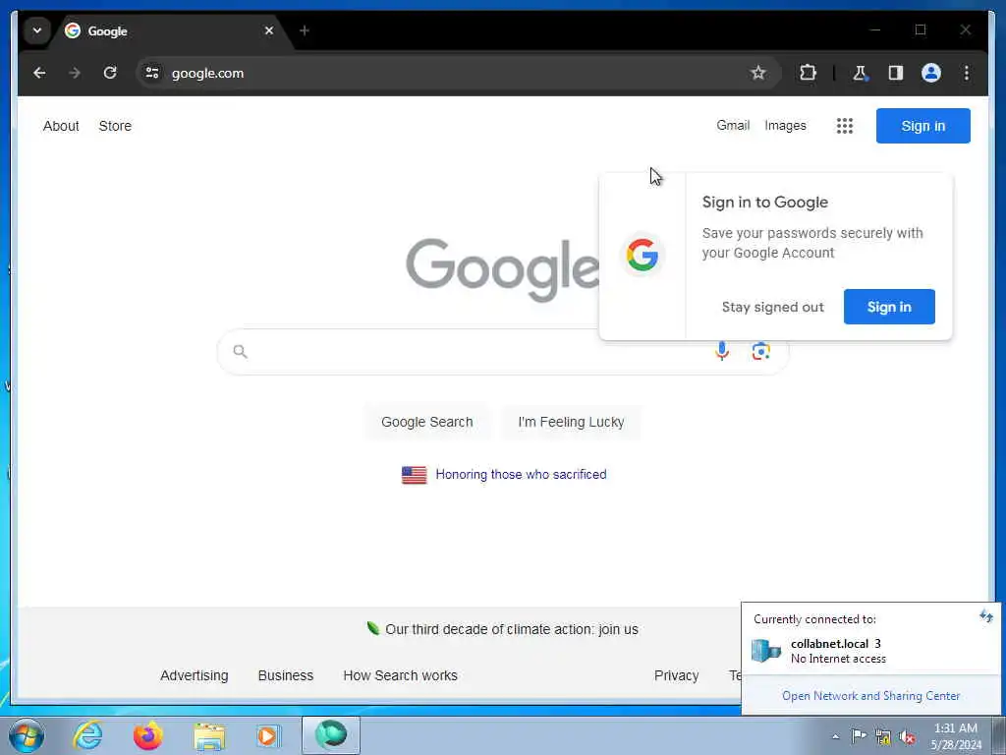Click the Google Search button
Viewport: 1006px width, 755px height.
tap(426, 422)
